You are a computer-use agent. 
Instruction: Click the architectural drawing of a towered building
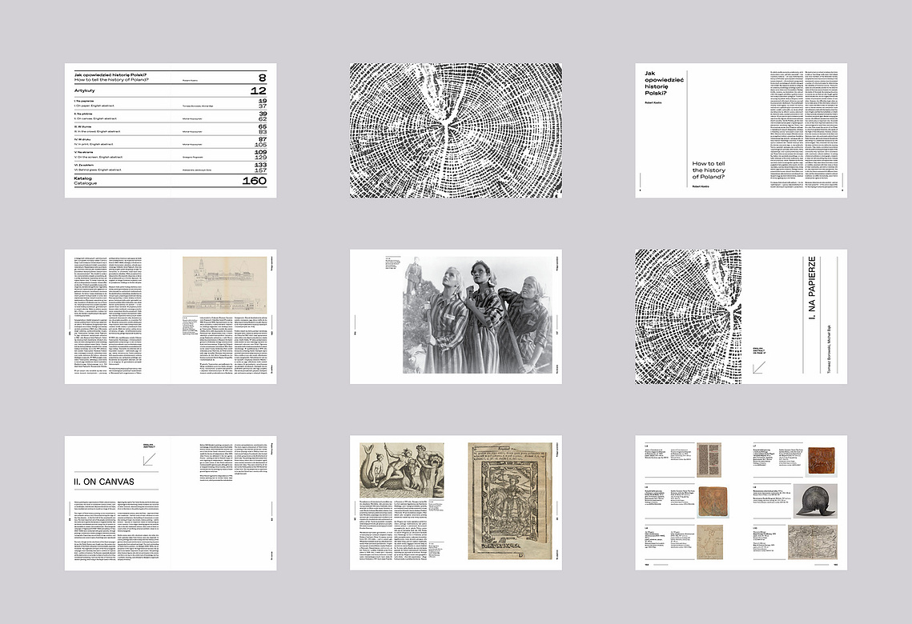pyautogui.click(x=224, y=286)
